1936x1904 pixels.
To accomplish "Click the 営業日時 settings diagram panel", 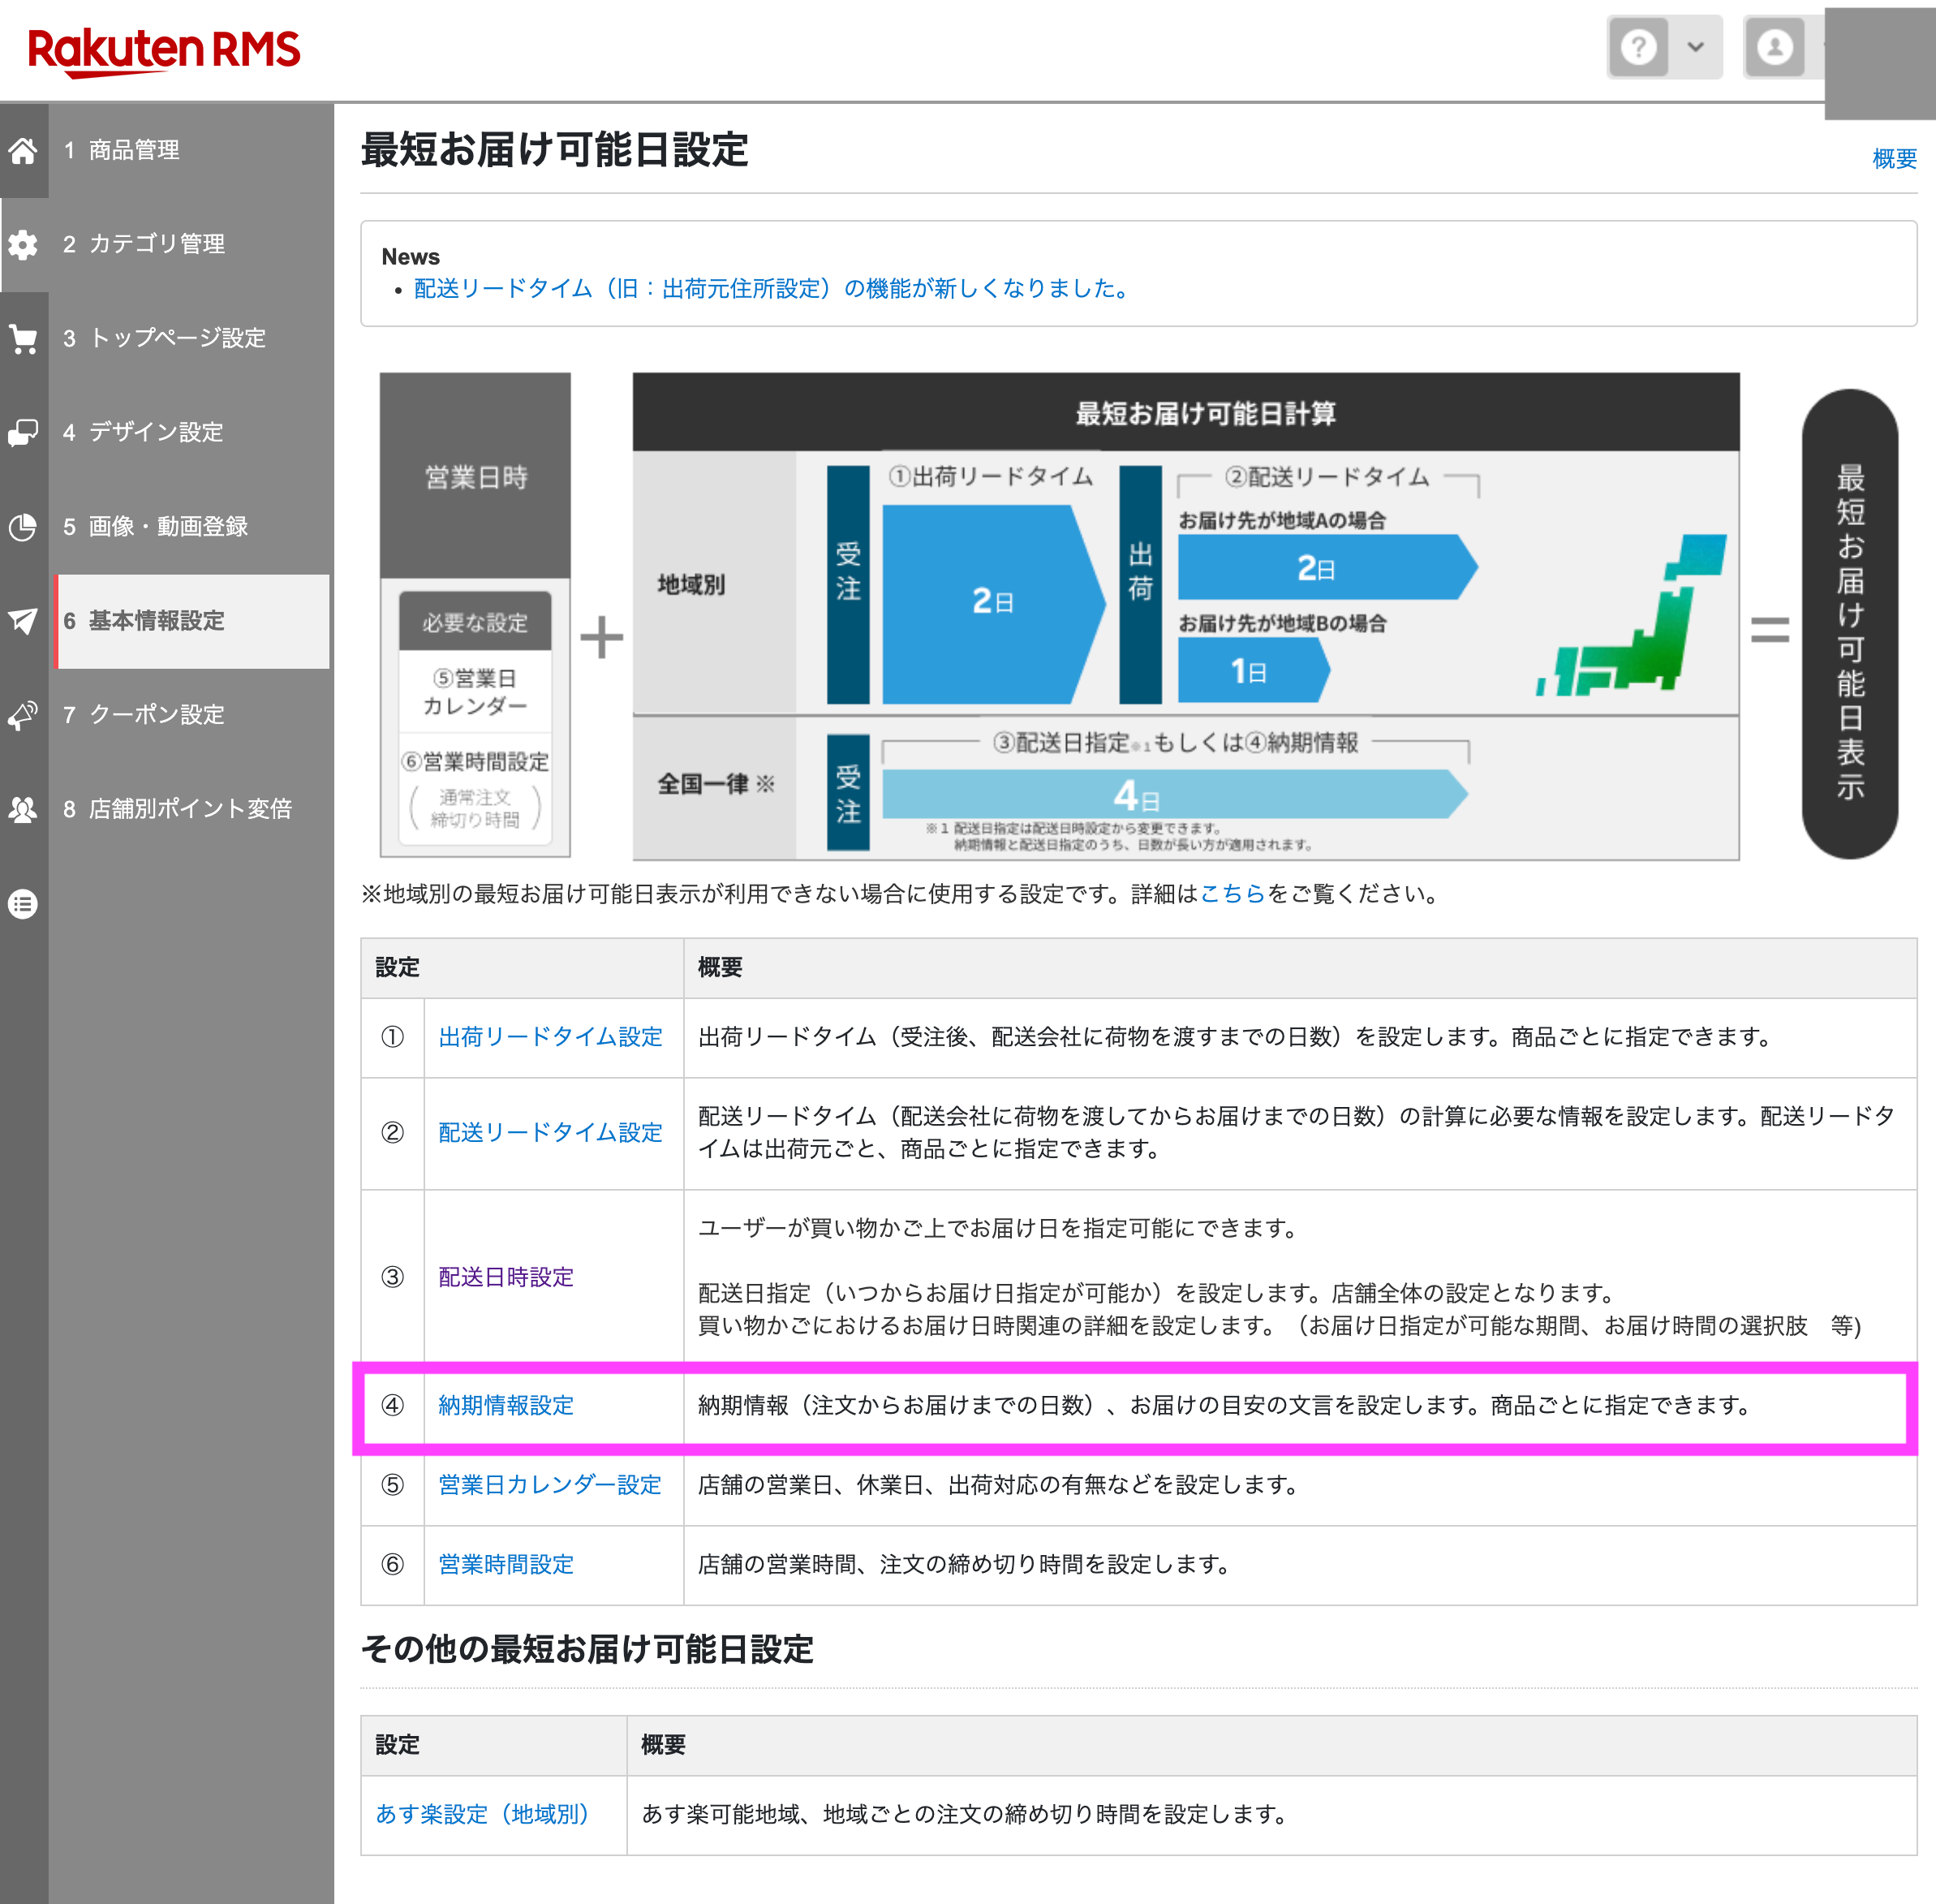I will [475, 615].
